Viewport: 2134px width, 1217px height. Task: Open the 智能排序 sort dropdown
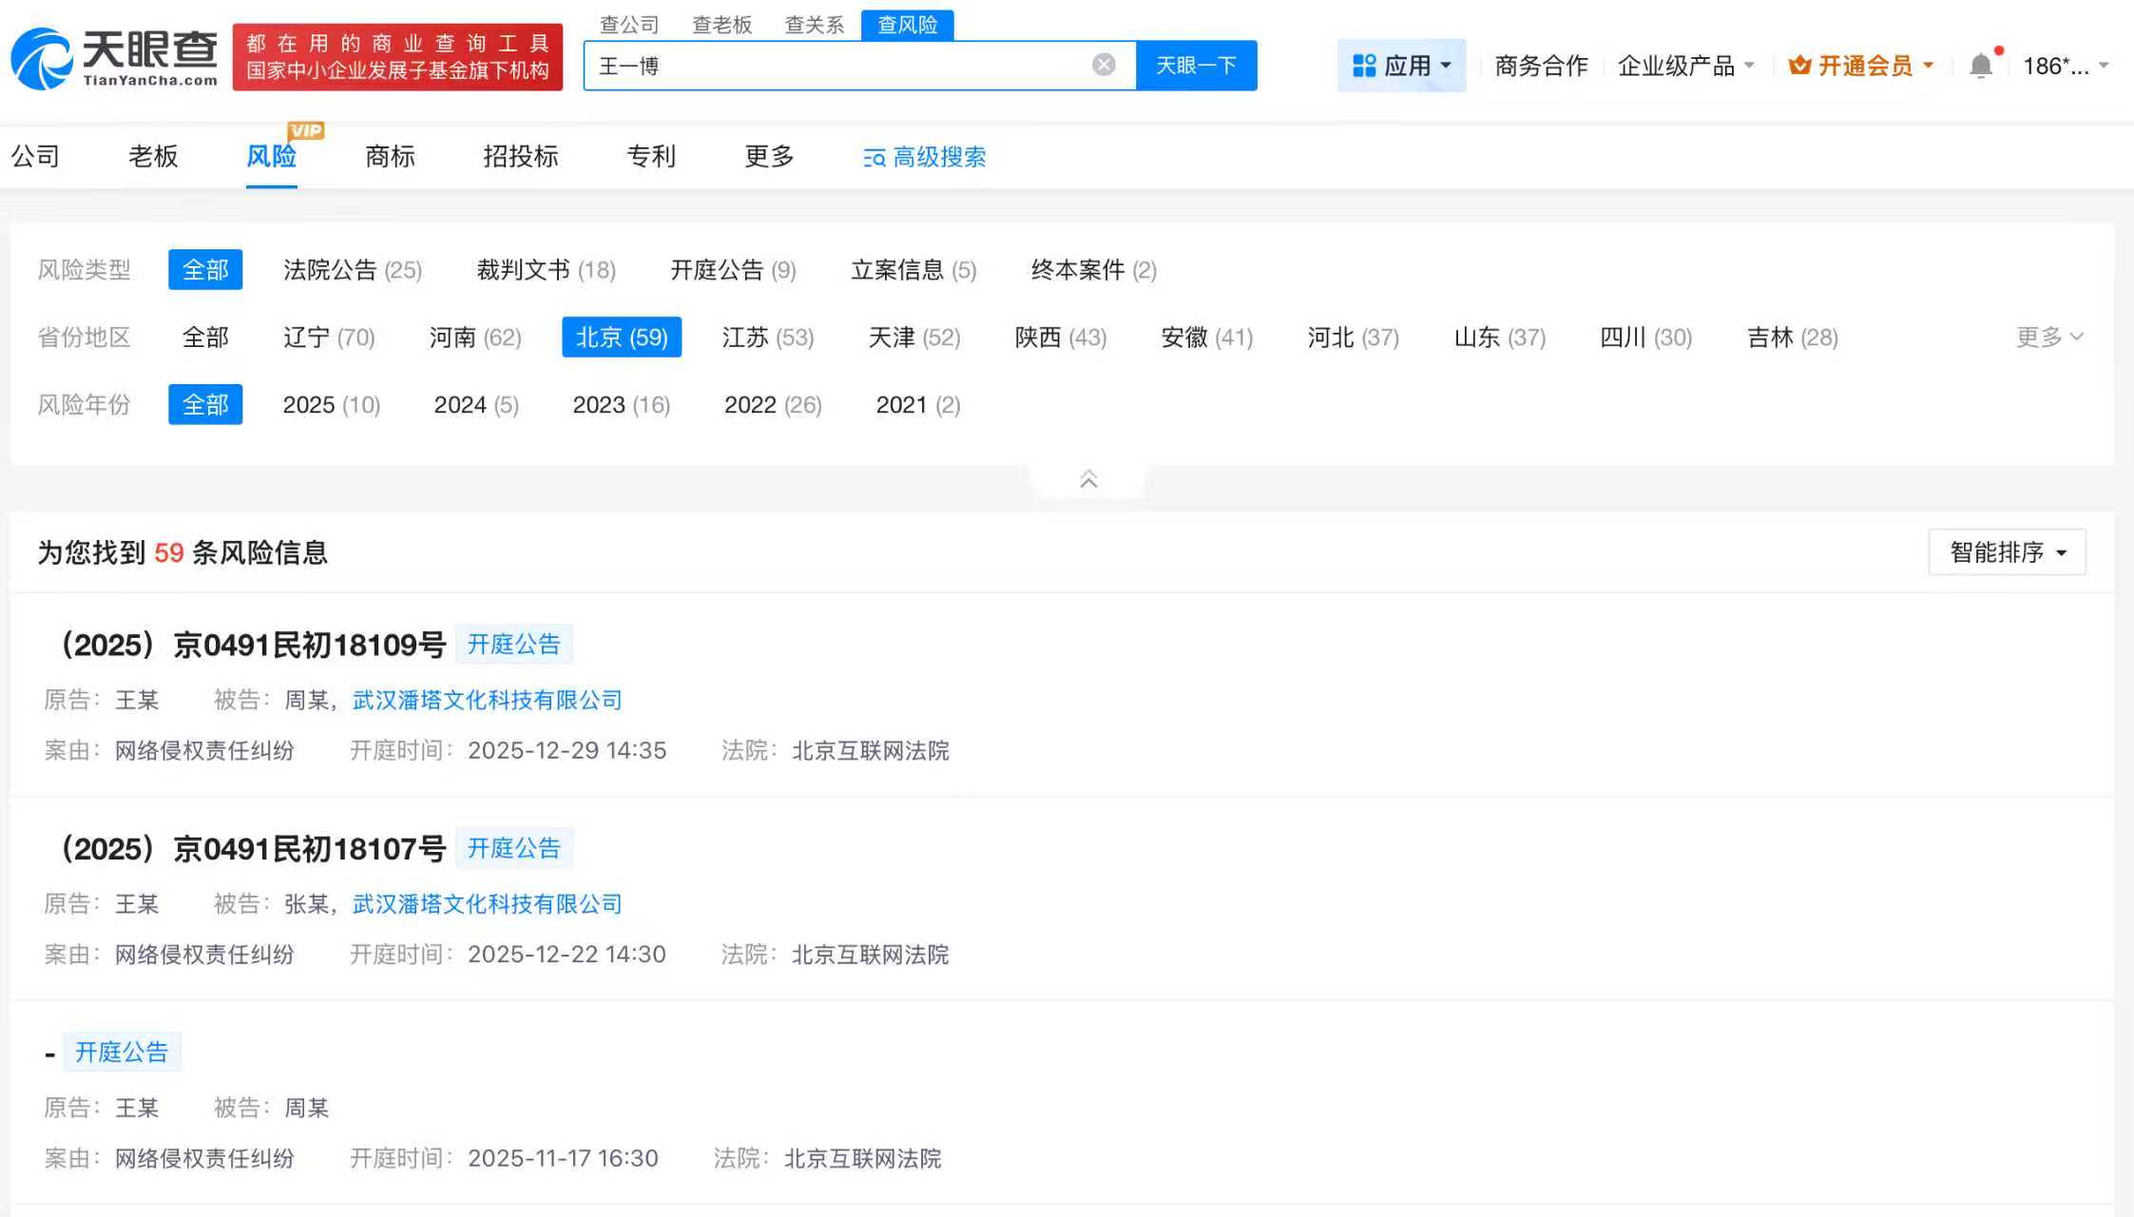[2006, 551]
